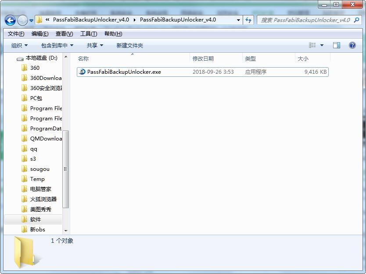Open the 查看(V) menu

pos(64,34)
